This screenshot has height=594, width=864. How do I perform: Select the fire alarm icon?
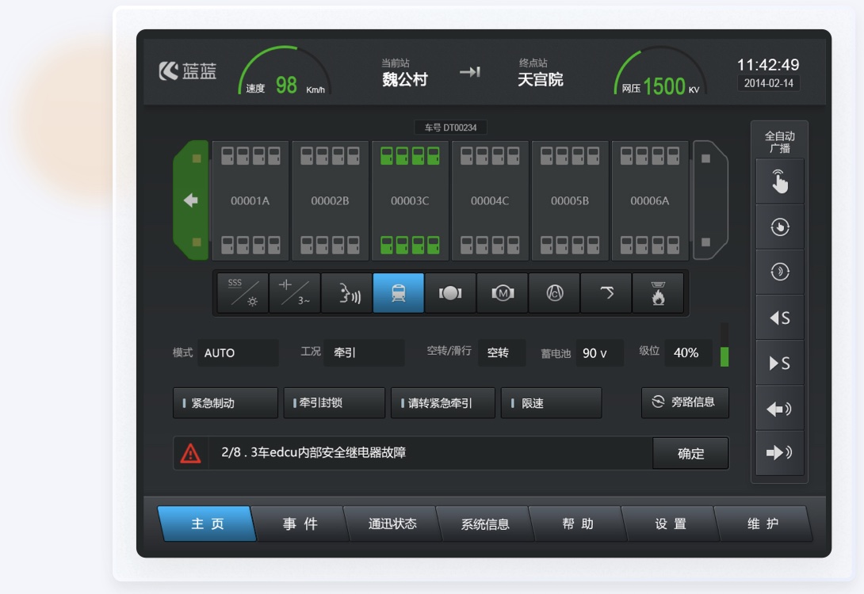pos(658,293)
